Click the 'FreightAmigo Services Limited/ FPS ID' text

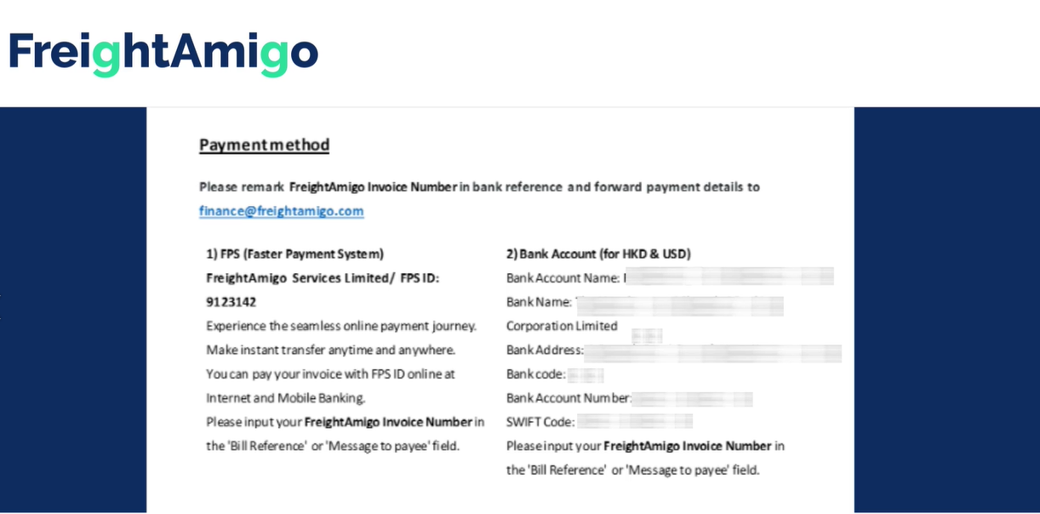(322, 277)
